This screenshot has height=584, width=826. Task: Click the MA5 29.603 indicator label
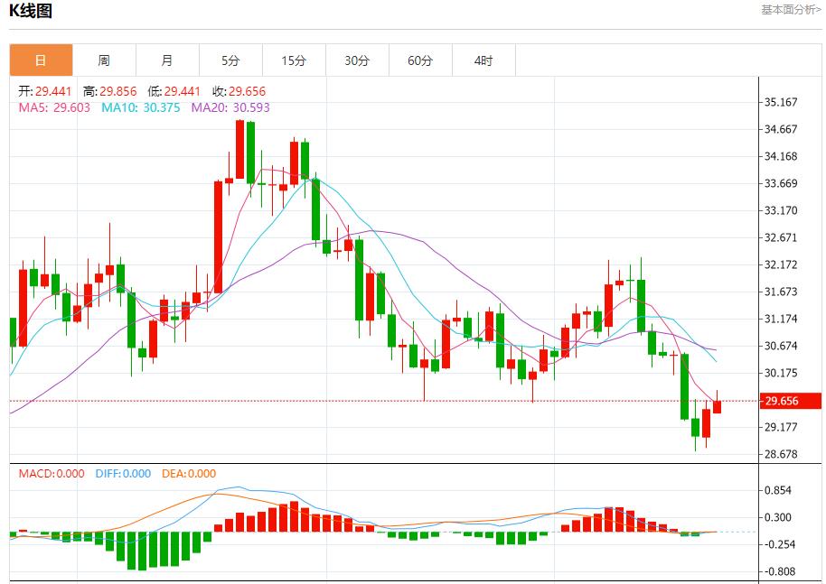click(54, 107)
